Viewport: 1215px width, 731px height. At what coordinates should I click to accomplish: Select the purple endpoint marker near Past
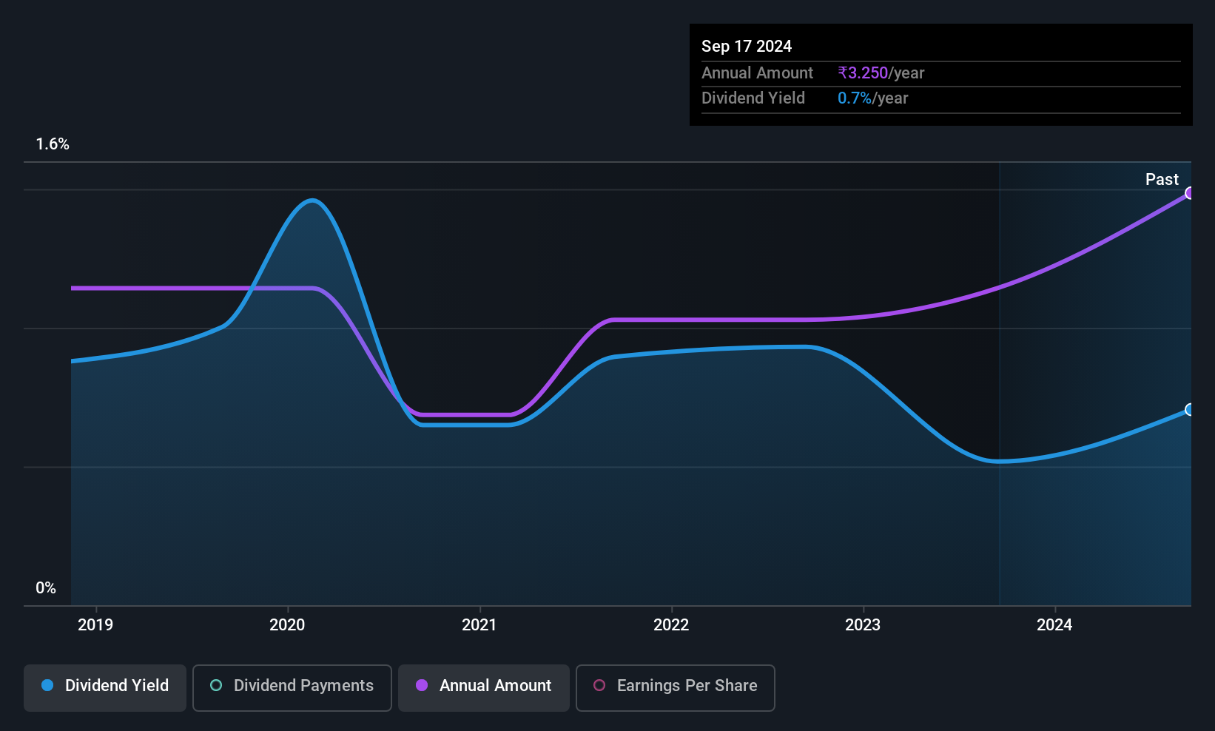(x=1190, y=193)
